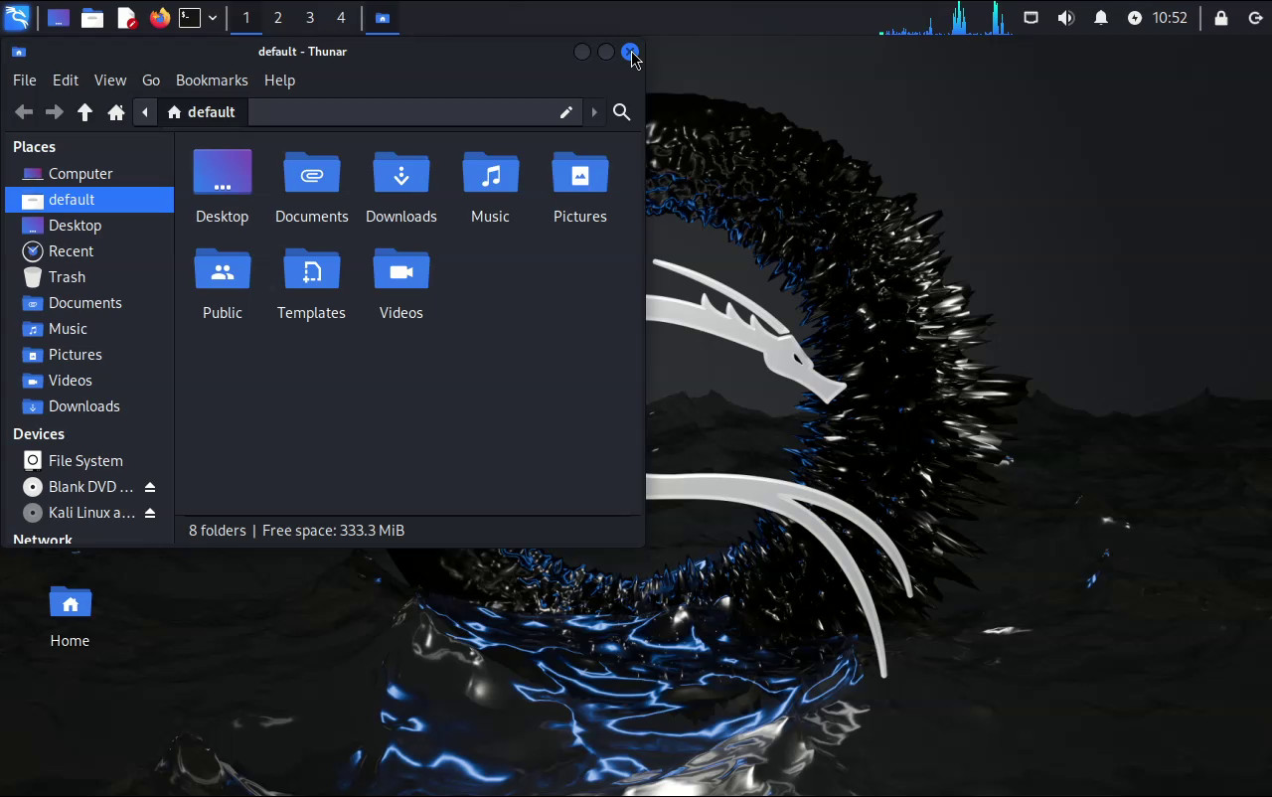
Task: Click the Thunar window menu icon in titlebar
Action: point(19,52)
